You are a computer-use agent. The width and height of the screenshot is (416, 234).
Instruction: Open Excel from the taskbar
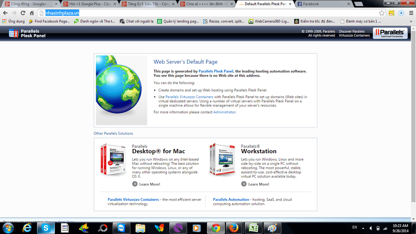pos(253,228)
